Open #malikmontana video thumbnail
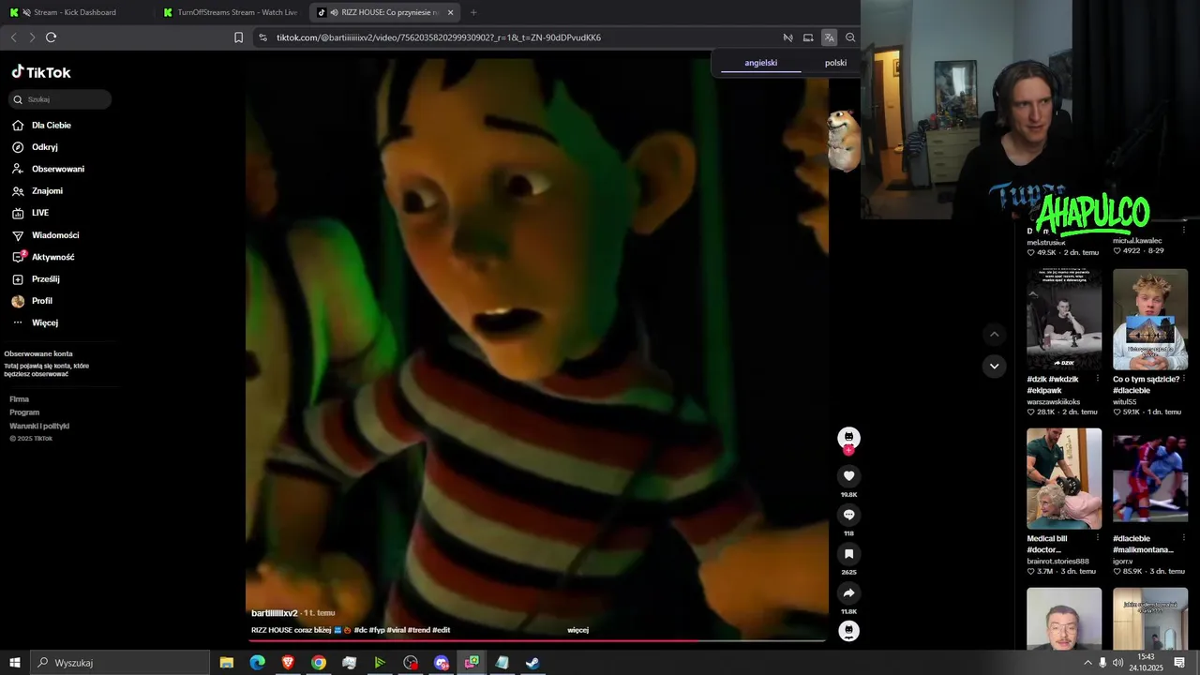This screenshot has height=675, width=1200. tap(1150, 479)
